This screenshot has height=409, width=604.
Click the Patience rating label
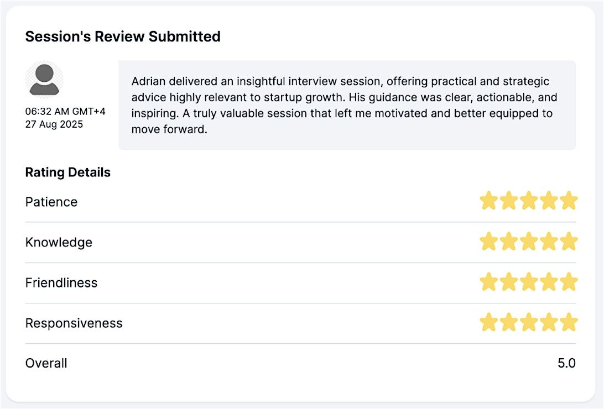51,202
